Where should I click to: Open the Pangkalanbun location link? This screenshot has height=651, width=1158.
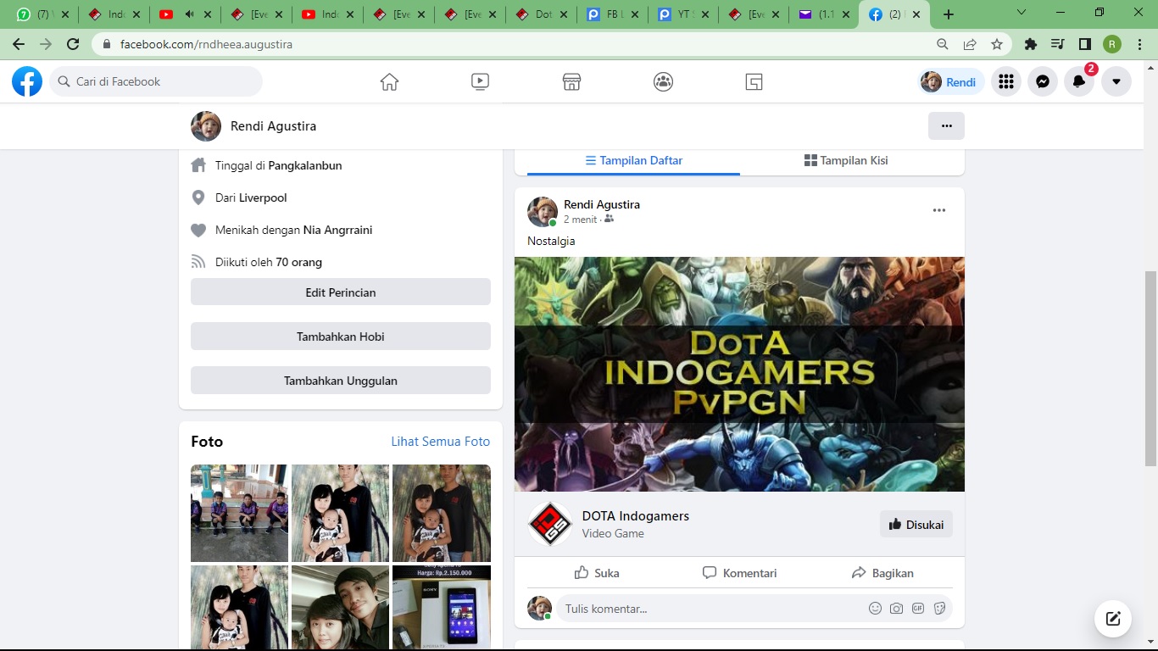(x=305, y=165)
